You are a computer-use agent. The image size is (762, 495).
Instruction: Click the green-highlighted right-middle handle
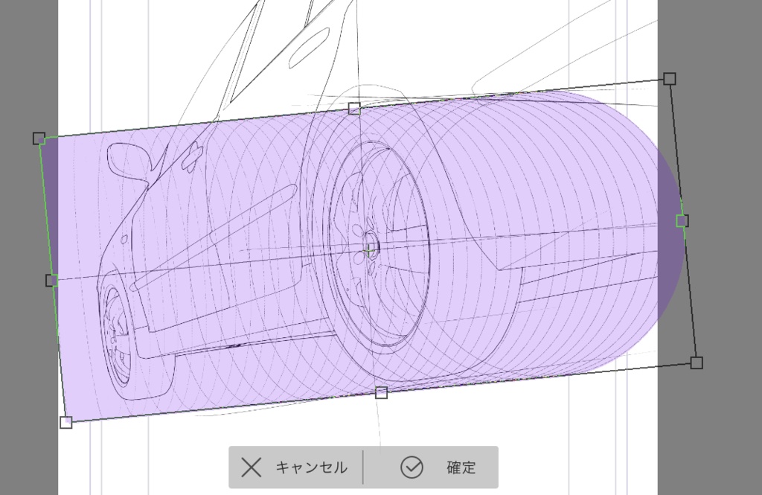682,220
